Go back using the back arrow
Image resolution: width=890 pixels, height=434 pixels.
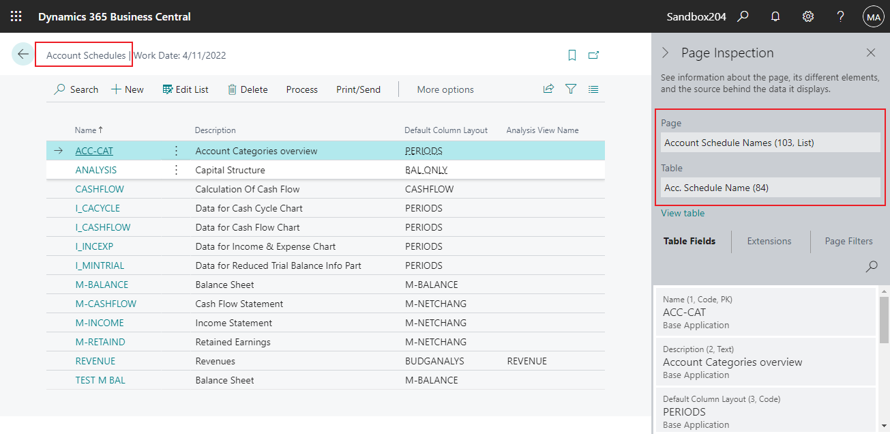pyautogui.click(x=23, y=55)
